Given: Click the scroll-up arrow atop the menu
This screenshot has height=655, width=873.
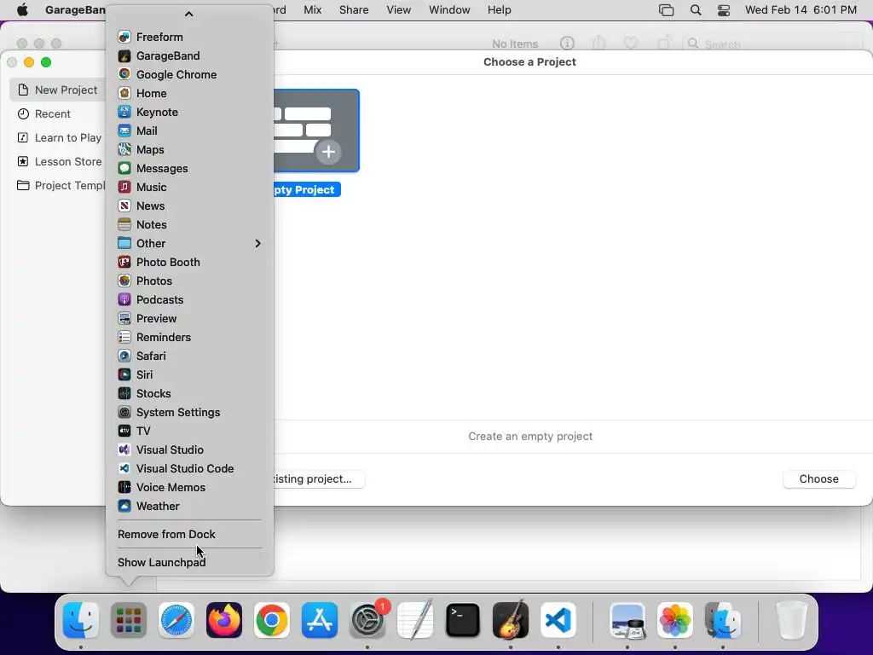Looking at the screenshot, I should click(188, 14).
